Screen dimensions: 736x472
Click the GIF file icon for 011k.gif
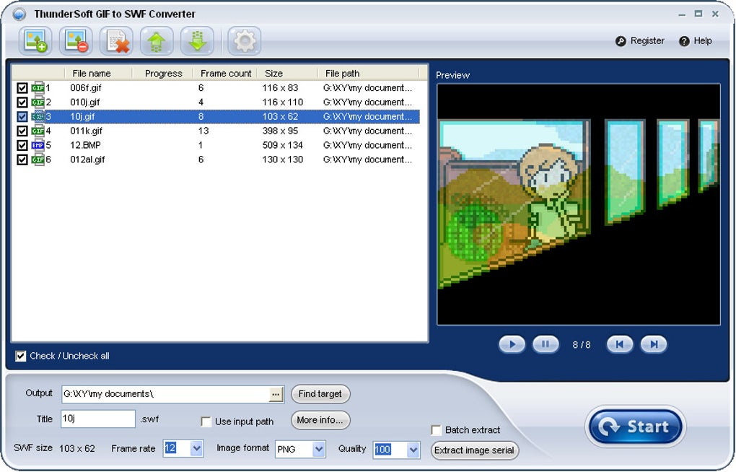click(38, 131)
